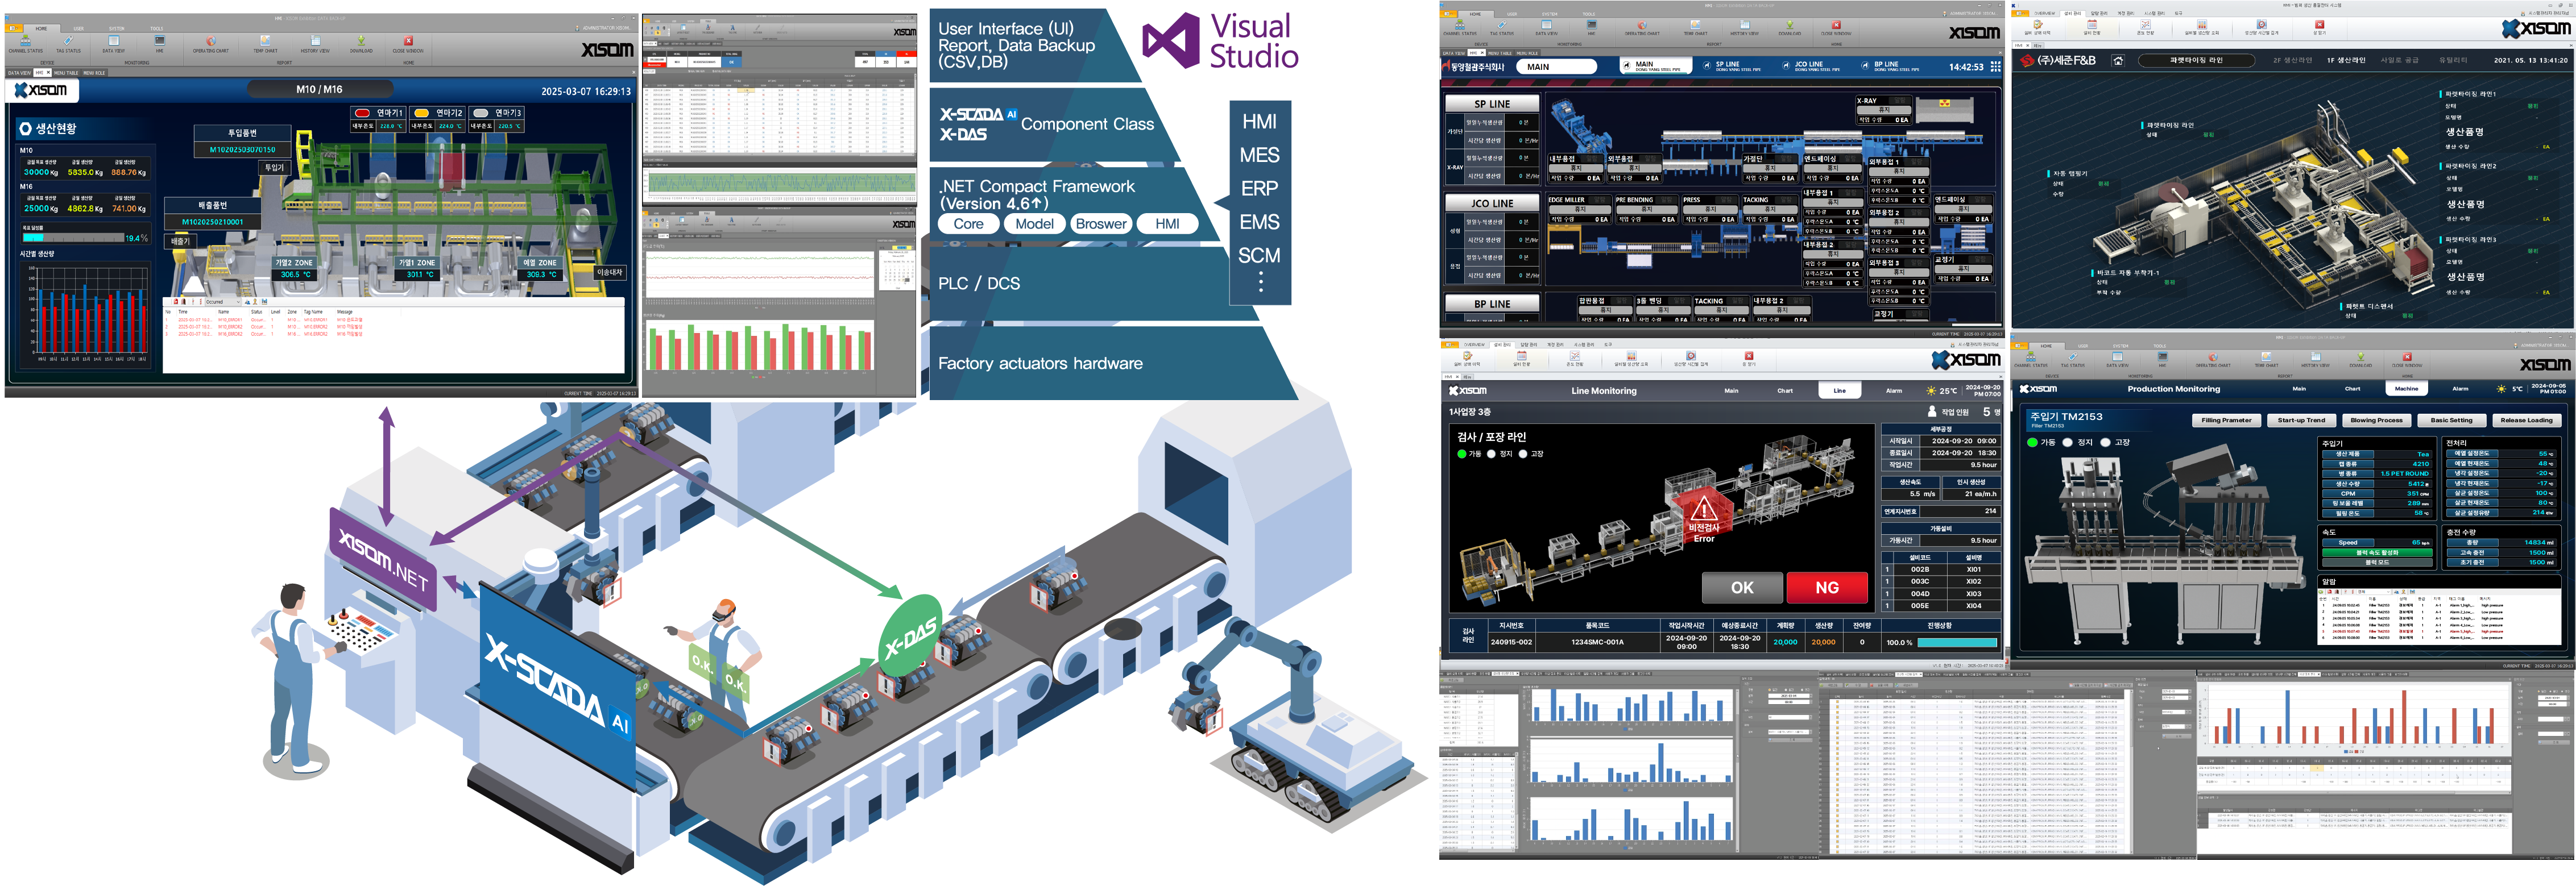This screenshot has width=2576, height=886.
Task: Select 가동 radio in Line Monitoring window
Action: (x=1462, y=454)
